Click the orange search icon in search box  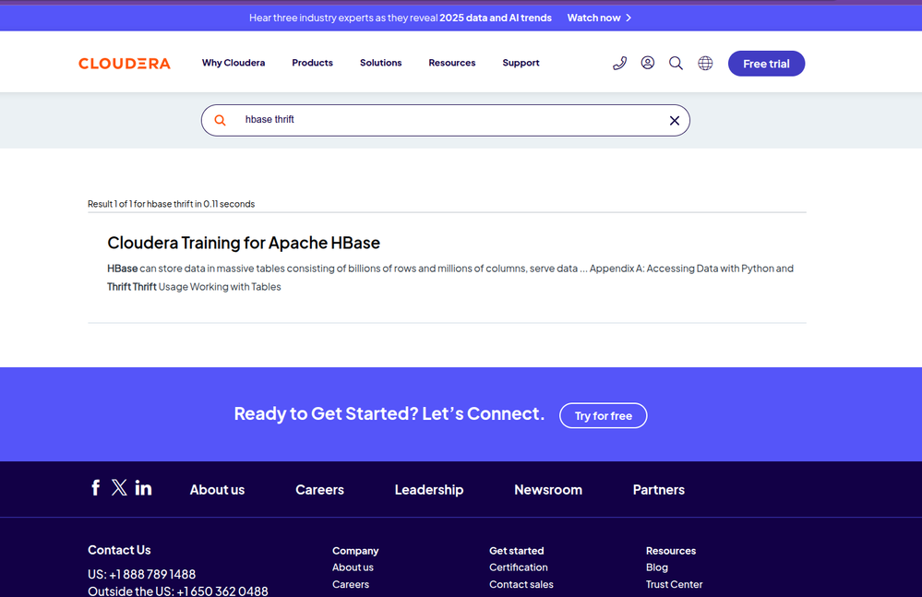[x=220, y=121]
